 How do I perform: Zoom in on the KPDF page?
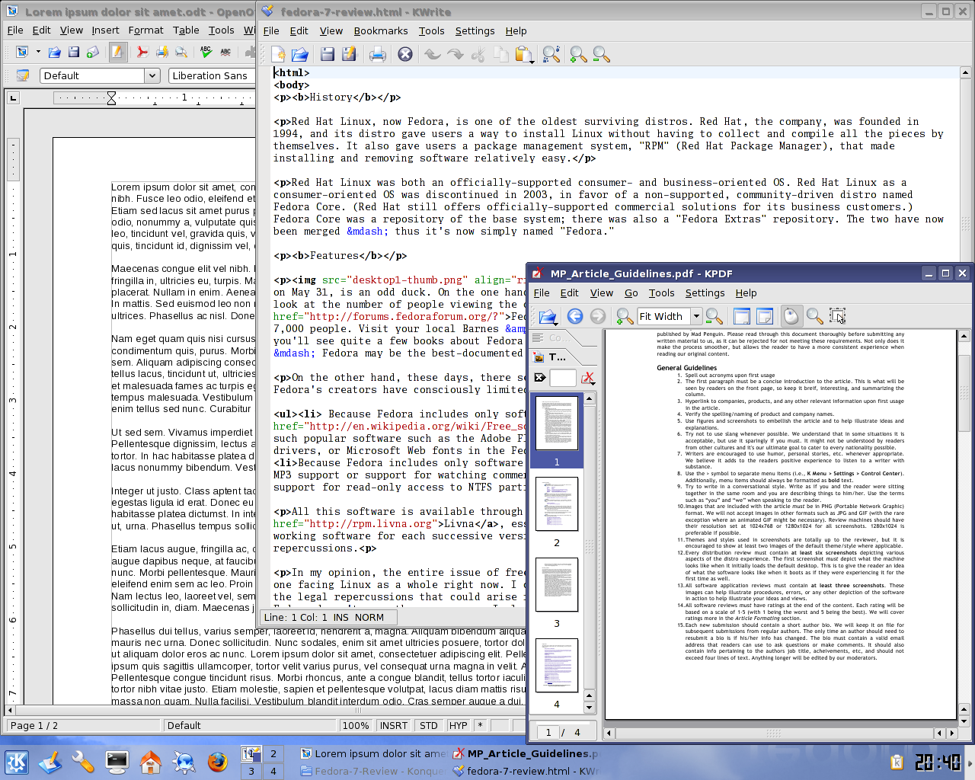click(625, 316)
